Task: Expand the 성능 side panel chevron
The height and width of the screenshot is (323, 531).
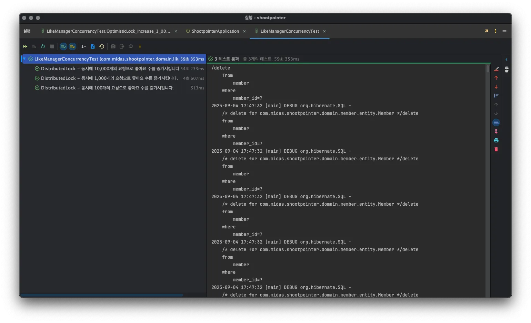Action: click(x=507, y=60)
